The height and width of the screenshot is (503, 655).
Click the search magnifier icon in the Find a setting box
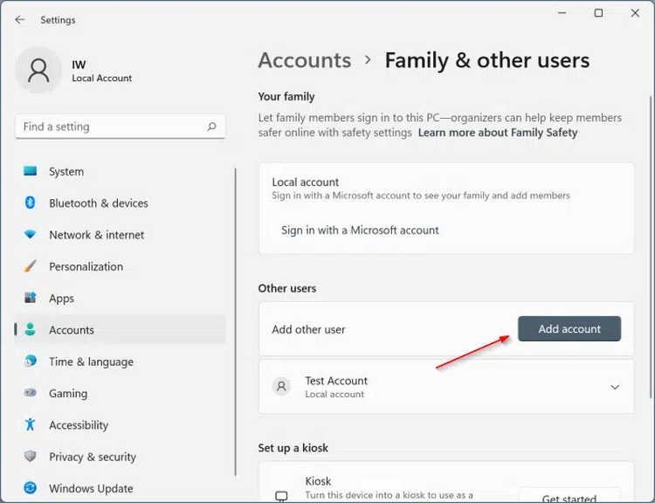pos(211,127)
